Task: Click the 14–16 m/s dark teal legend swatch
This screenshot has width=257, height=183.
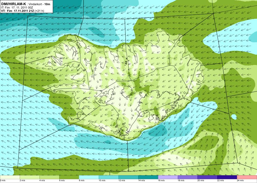Action: point(148,177)
